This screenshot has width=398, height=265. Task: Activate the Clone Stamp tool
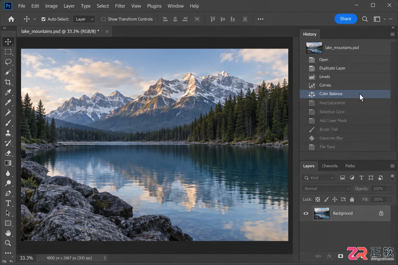click(x=8, y=133)
